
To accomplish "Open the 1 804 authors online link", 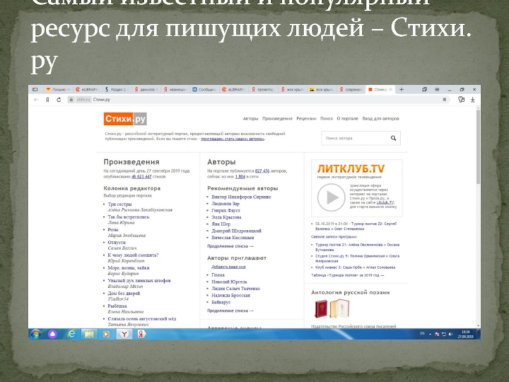I will tap(241, 177).
